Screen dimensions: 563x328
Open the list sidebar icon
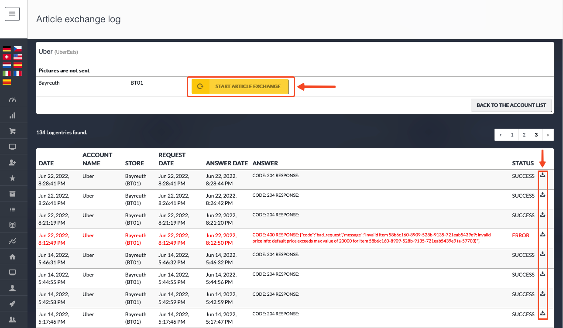coord(13,209)
